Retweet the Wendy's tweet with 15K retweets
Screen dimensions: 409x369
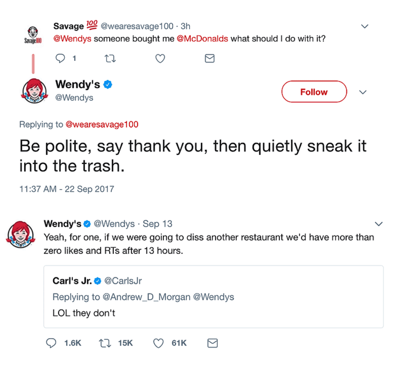click(105, 343)
